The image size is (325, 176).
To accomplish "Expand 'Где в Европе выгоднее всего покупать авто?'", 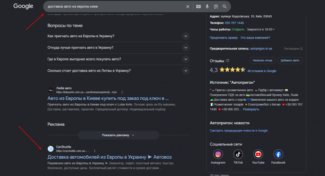I will pos(186,59).
